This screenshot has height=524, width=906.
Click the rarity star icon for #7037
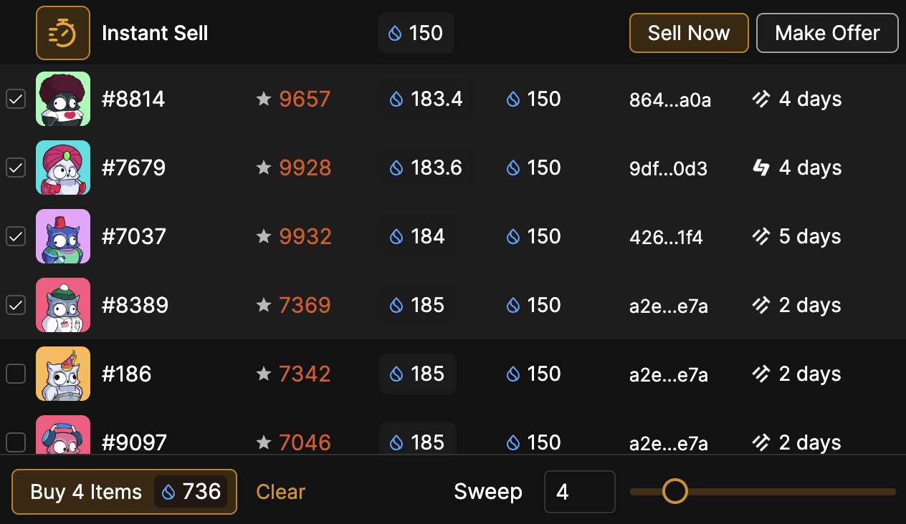264,237
